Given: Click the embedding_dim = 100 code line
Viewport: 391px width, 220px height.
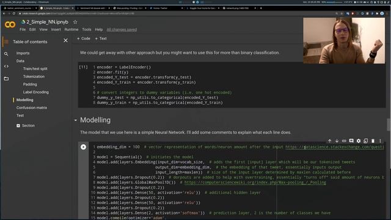Looking at the screenshot, I should coord(118,147).
